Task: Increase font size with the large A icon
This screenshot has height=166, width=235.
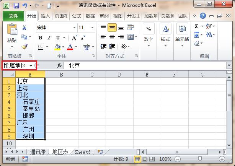Action: coord(74,38)
